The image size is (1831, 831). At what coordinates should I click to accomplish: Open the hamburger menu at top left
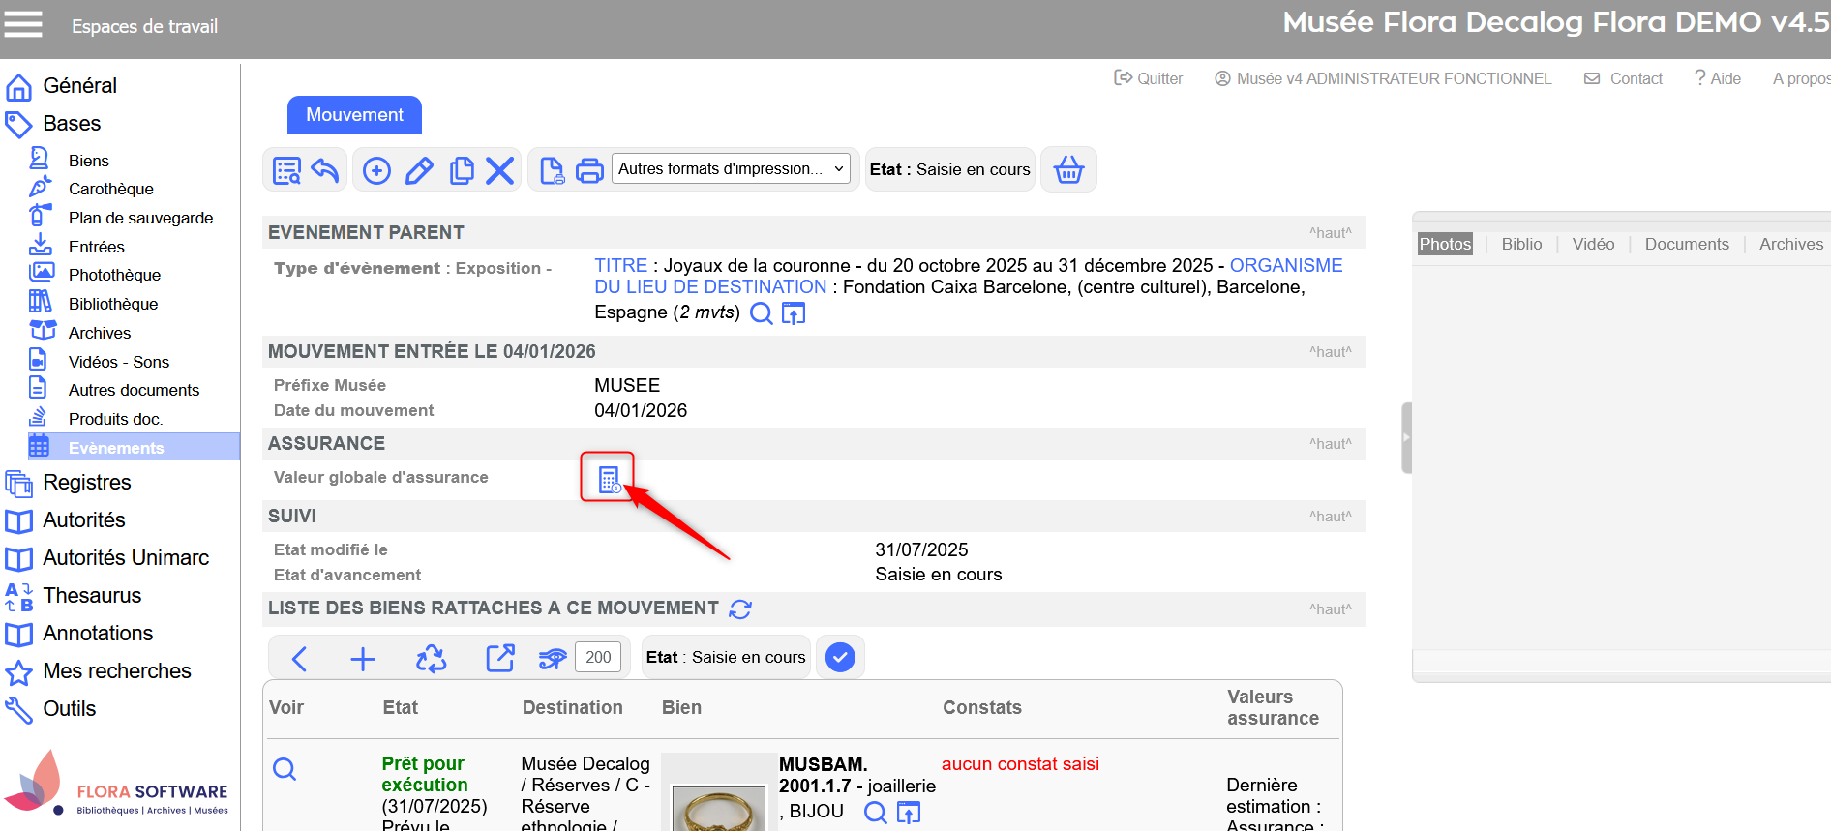tap(23, 24)
